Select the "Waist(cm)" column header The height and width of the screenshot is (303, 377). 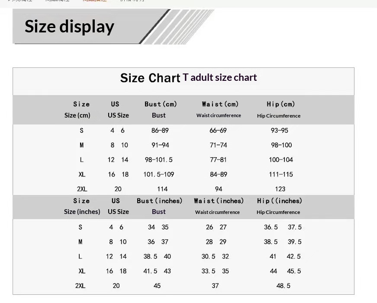[220, 104]
